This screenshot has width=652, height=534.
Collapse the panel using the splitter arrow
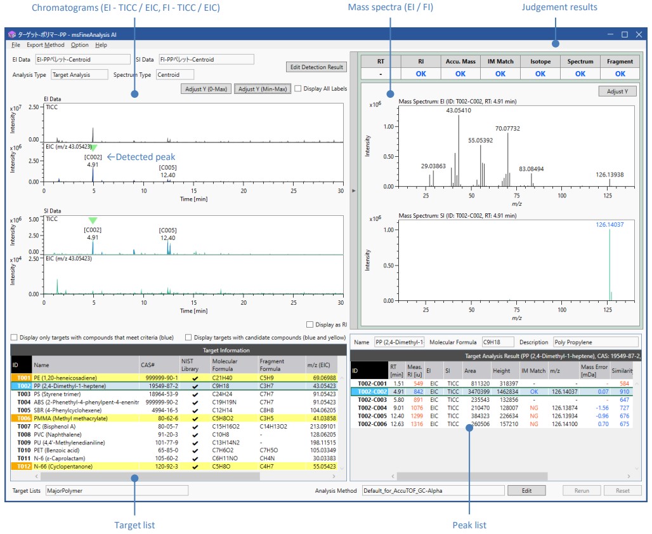coord(353,190)
